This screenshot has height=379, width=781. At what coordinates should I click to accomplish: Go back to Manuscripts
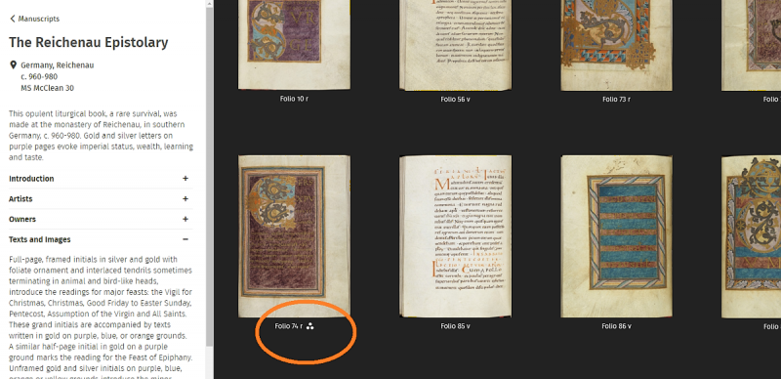click(34, 19)
